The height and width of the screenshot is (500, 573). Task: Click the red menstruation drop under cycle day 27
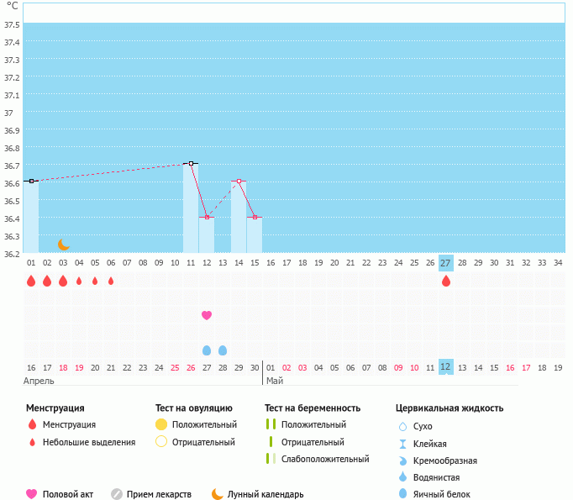[446, 281]
